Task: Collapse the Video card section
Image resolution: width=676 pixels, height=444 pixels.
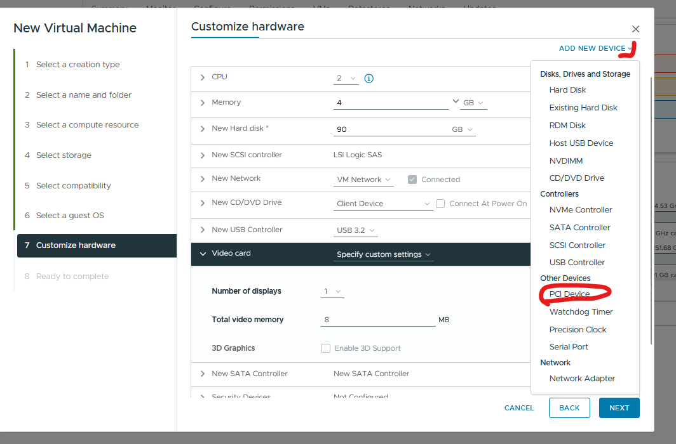Action: click(203, 254)
